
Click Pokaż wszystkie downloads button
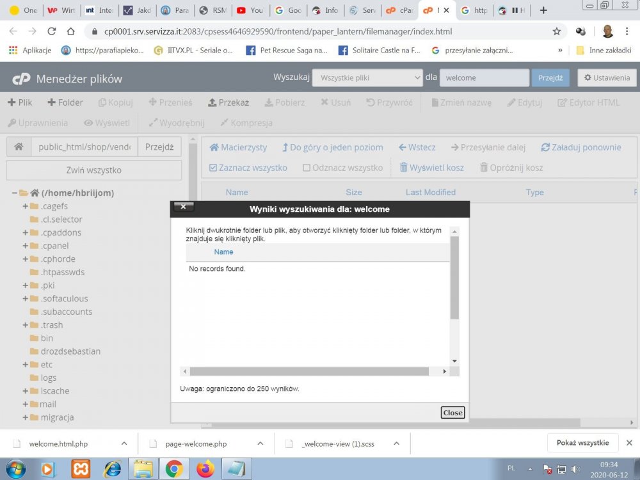pyautogui.click(x=582, y=443)
